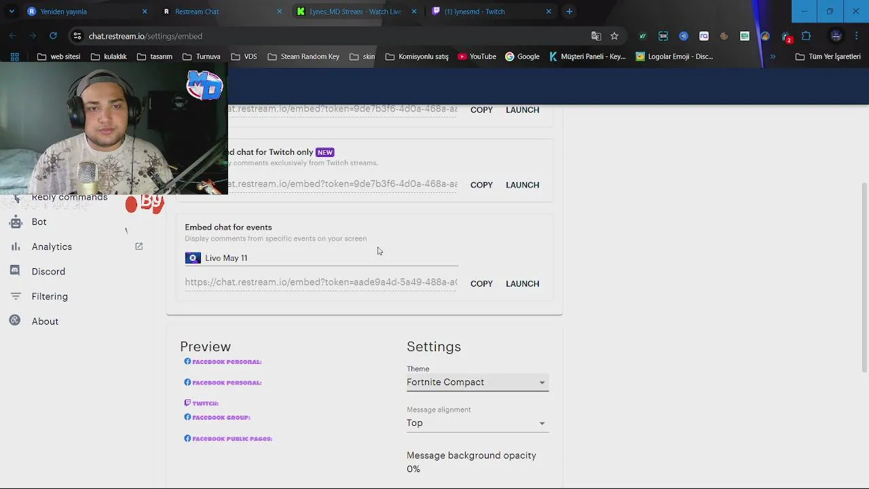Open the apps grid icon in bookmarks bar
869x489 pixels.
point(15,56)
